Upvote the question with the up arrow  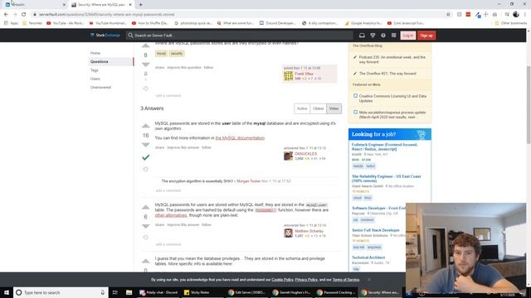tap(146, 46)
